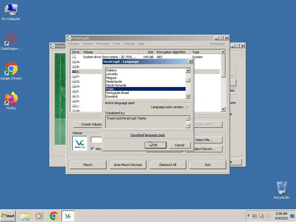Open the Tools menu
Viewport: 296px width, 222px height.
coord(116,44)
